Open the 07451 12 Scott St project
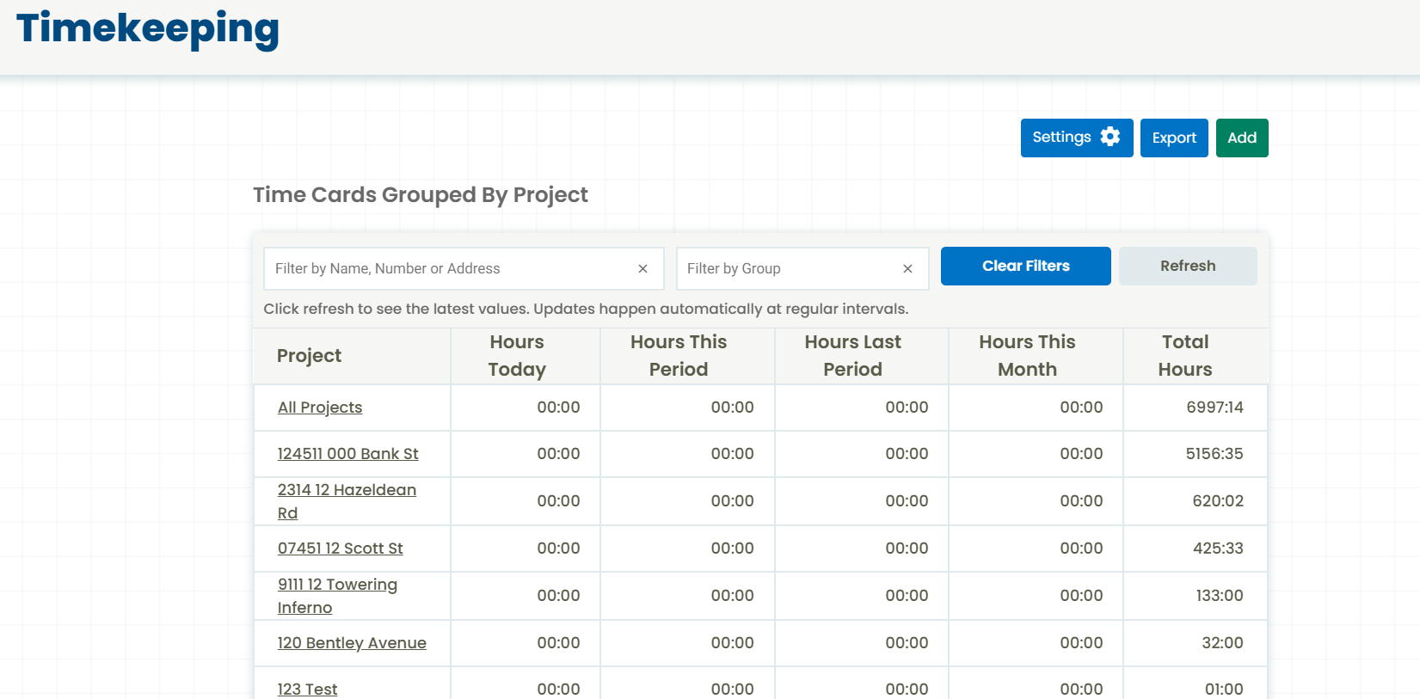1420x699 pixels. pos(340,549)
